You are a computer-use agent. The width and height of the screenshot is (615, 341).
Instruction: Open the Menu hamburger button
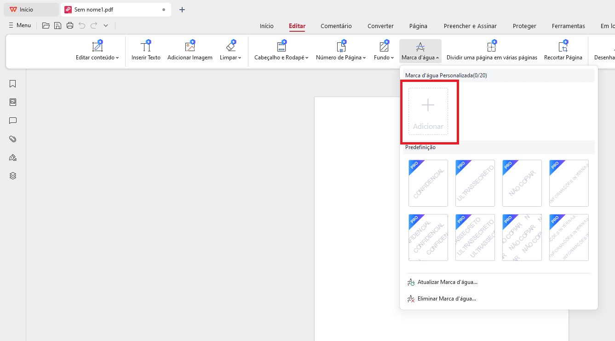click(20, 25)
